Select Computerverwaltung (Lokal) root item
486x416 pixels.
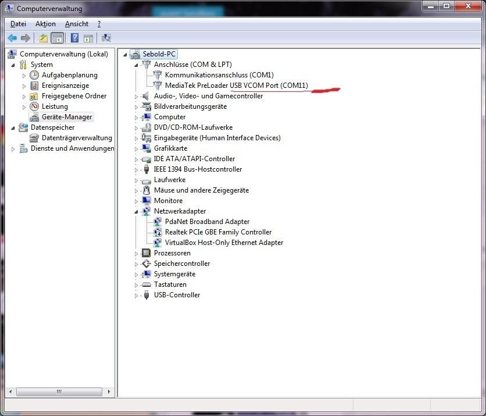click(64, 54)
